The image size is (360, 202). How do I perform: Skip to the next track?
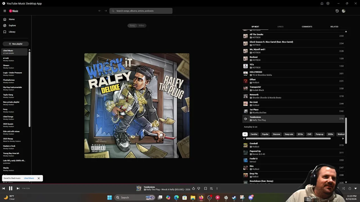[x=18, y=189]
